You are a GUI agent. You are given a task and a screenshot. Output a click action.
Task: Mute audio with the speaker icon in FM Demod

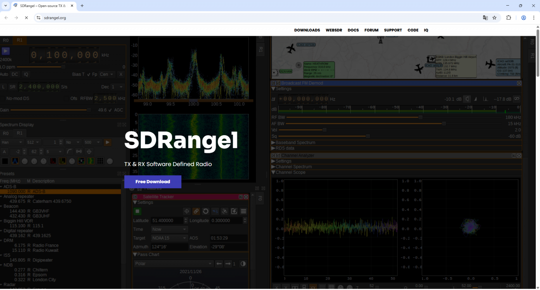pos(467,99)
